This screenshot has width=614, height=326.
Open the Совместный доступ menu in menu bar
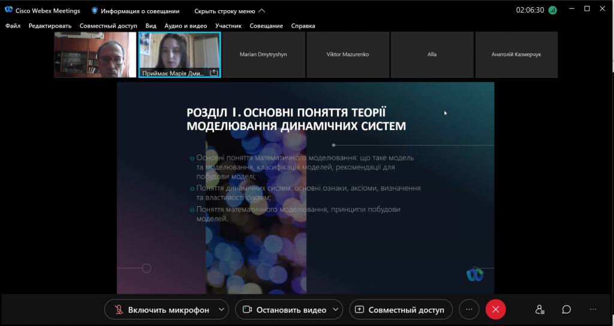(109, 26)
